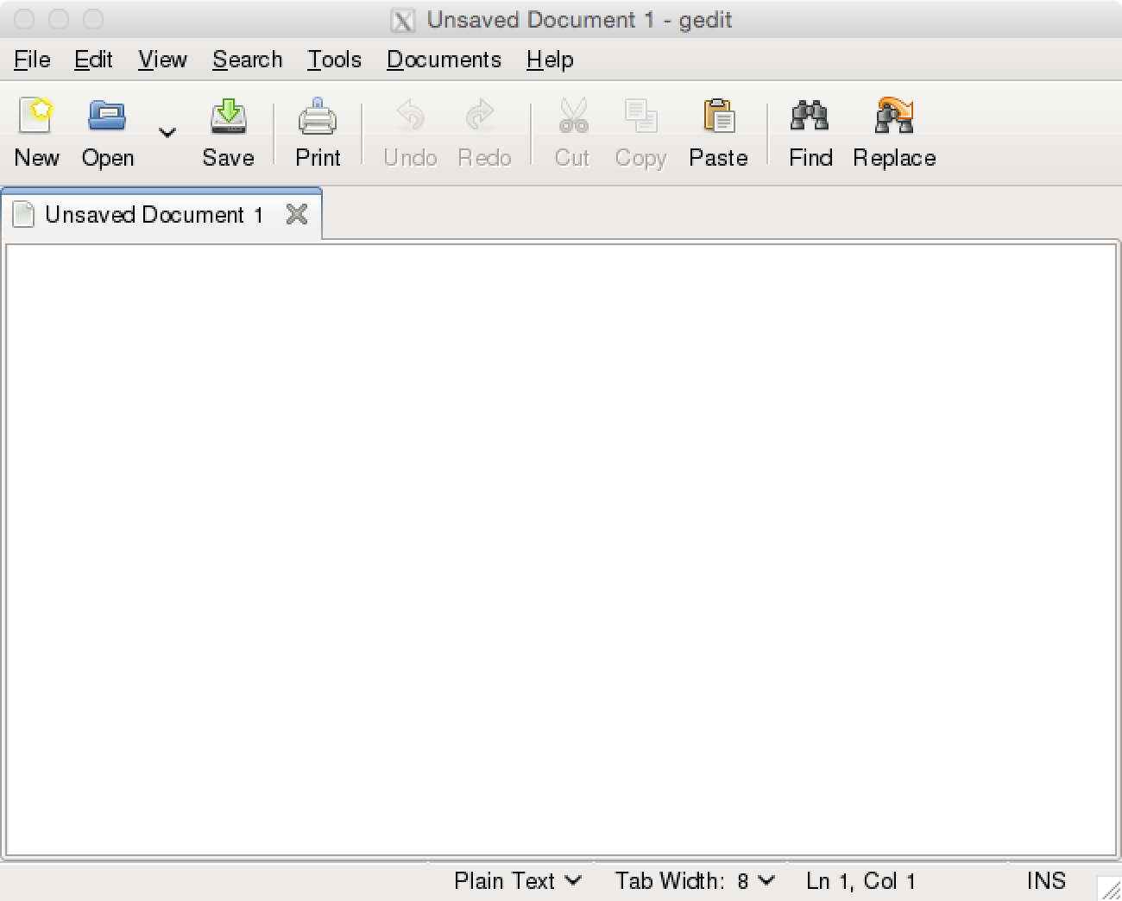The image size is (1122, 901).
Task: Open the Replace tool icon
Action: pyautogui.click(x=894, y=116)
